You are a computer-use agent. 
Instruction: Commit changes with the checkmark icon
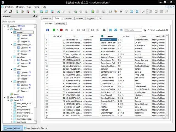[67, 30]
